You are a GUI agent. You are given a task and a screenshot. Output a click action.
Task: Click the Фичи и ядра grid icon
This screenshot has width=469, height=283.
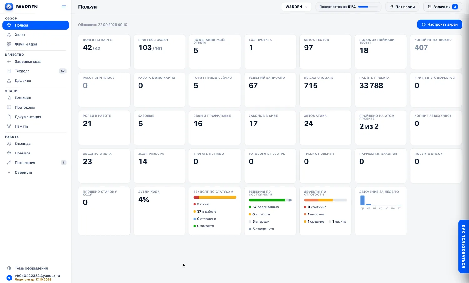tap(9, 44)
